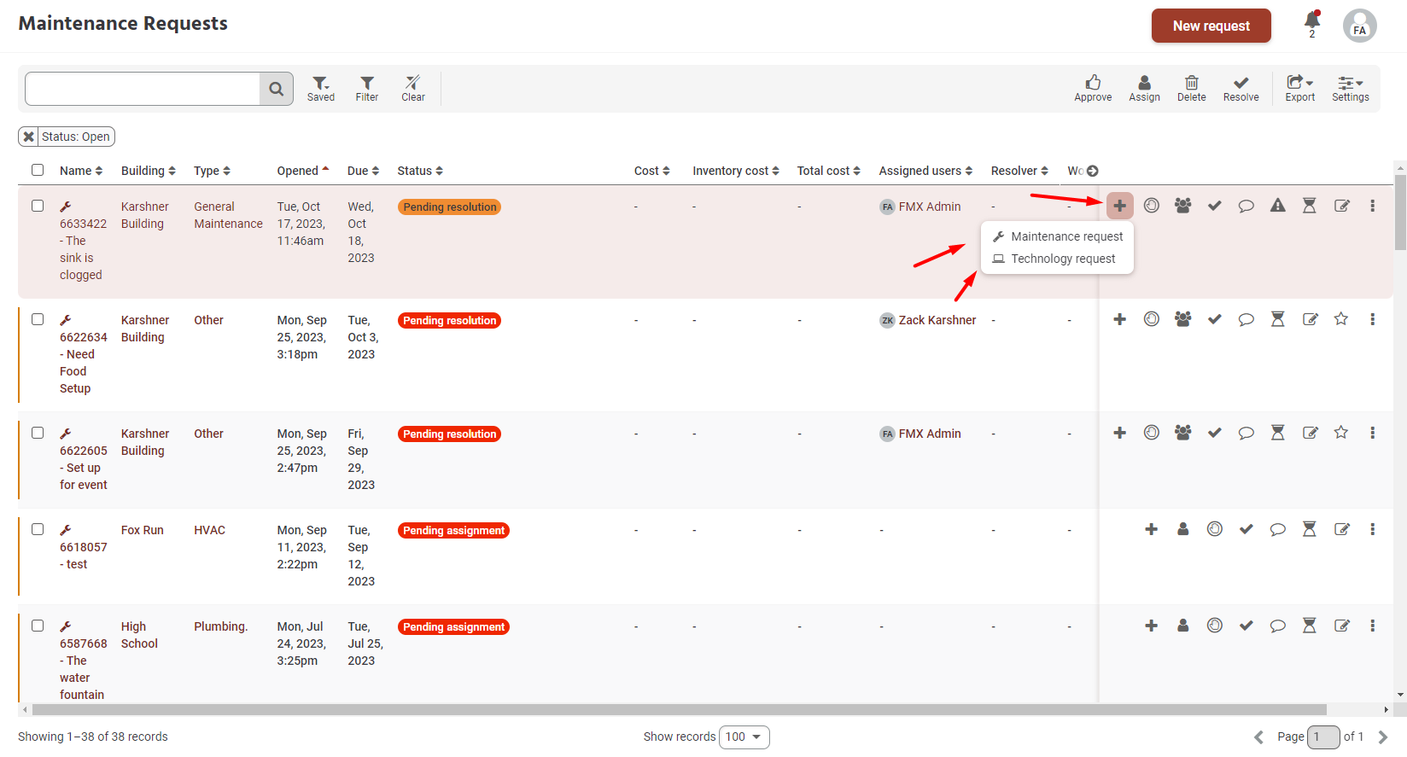Sort by the Name column

(81, 171)
